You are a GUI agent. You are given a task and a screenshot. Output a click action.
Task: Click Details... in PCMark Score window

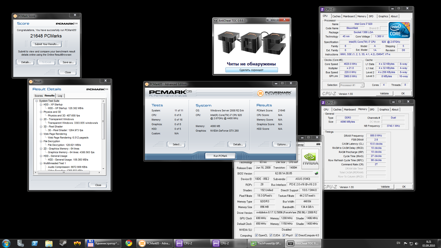[26, 62]
